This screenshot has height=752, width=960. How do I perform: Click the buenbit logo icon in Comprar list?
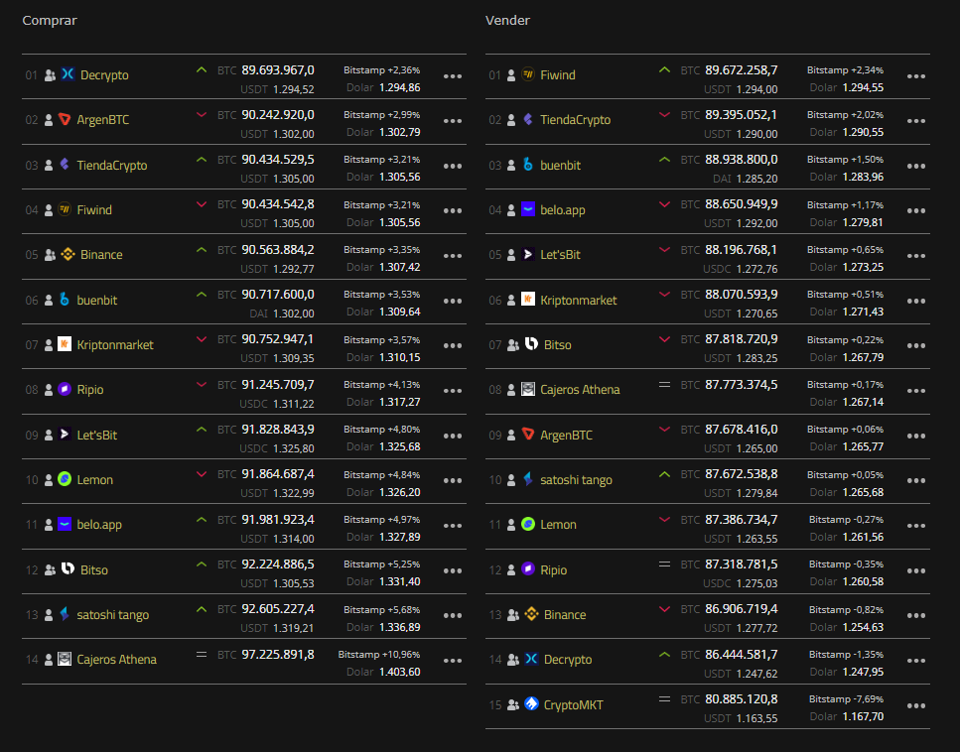pyautogui.click(x=65, y=300)
